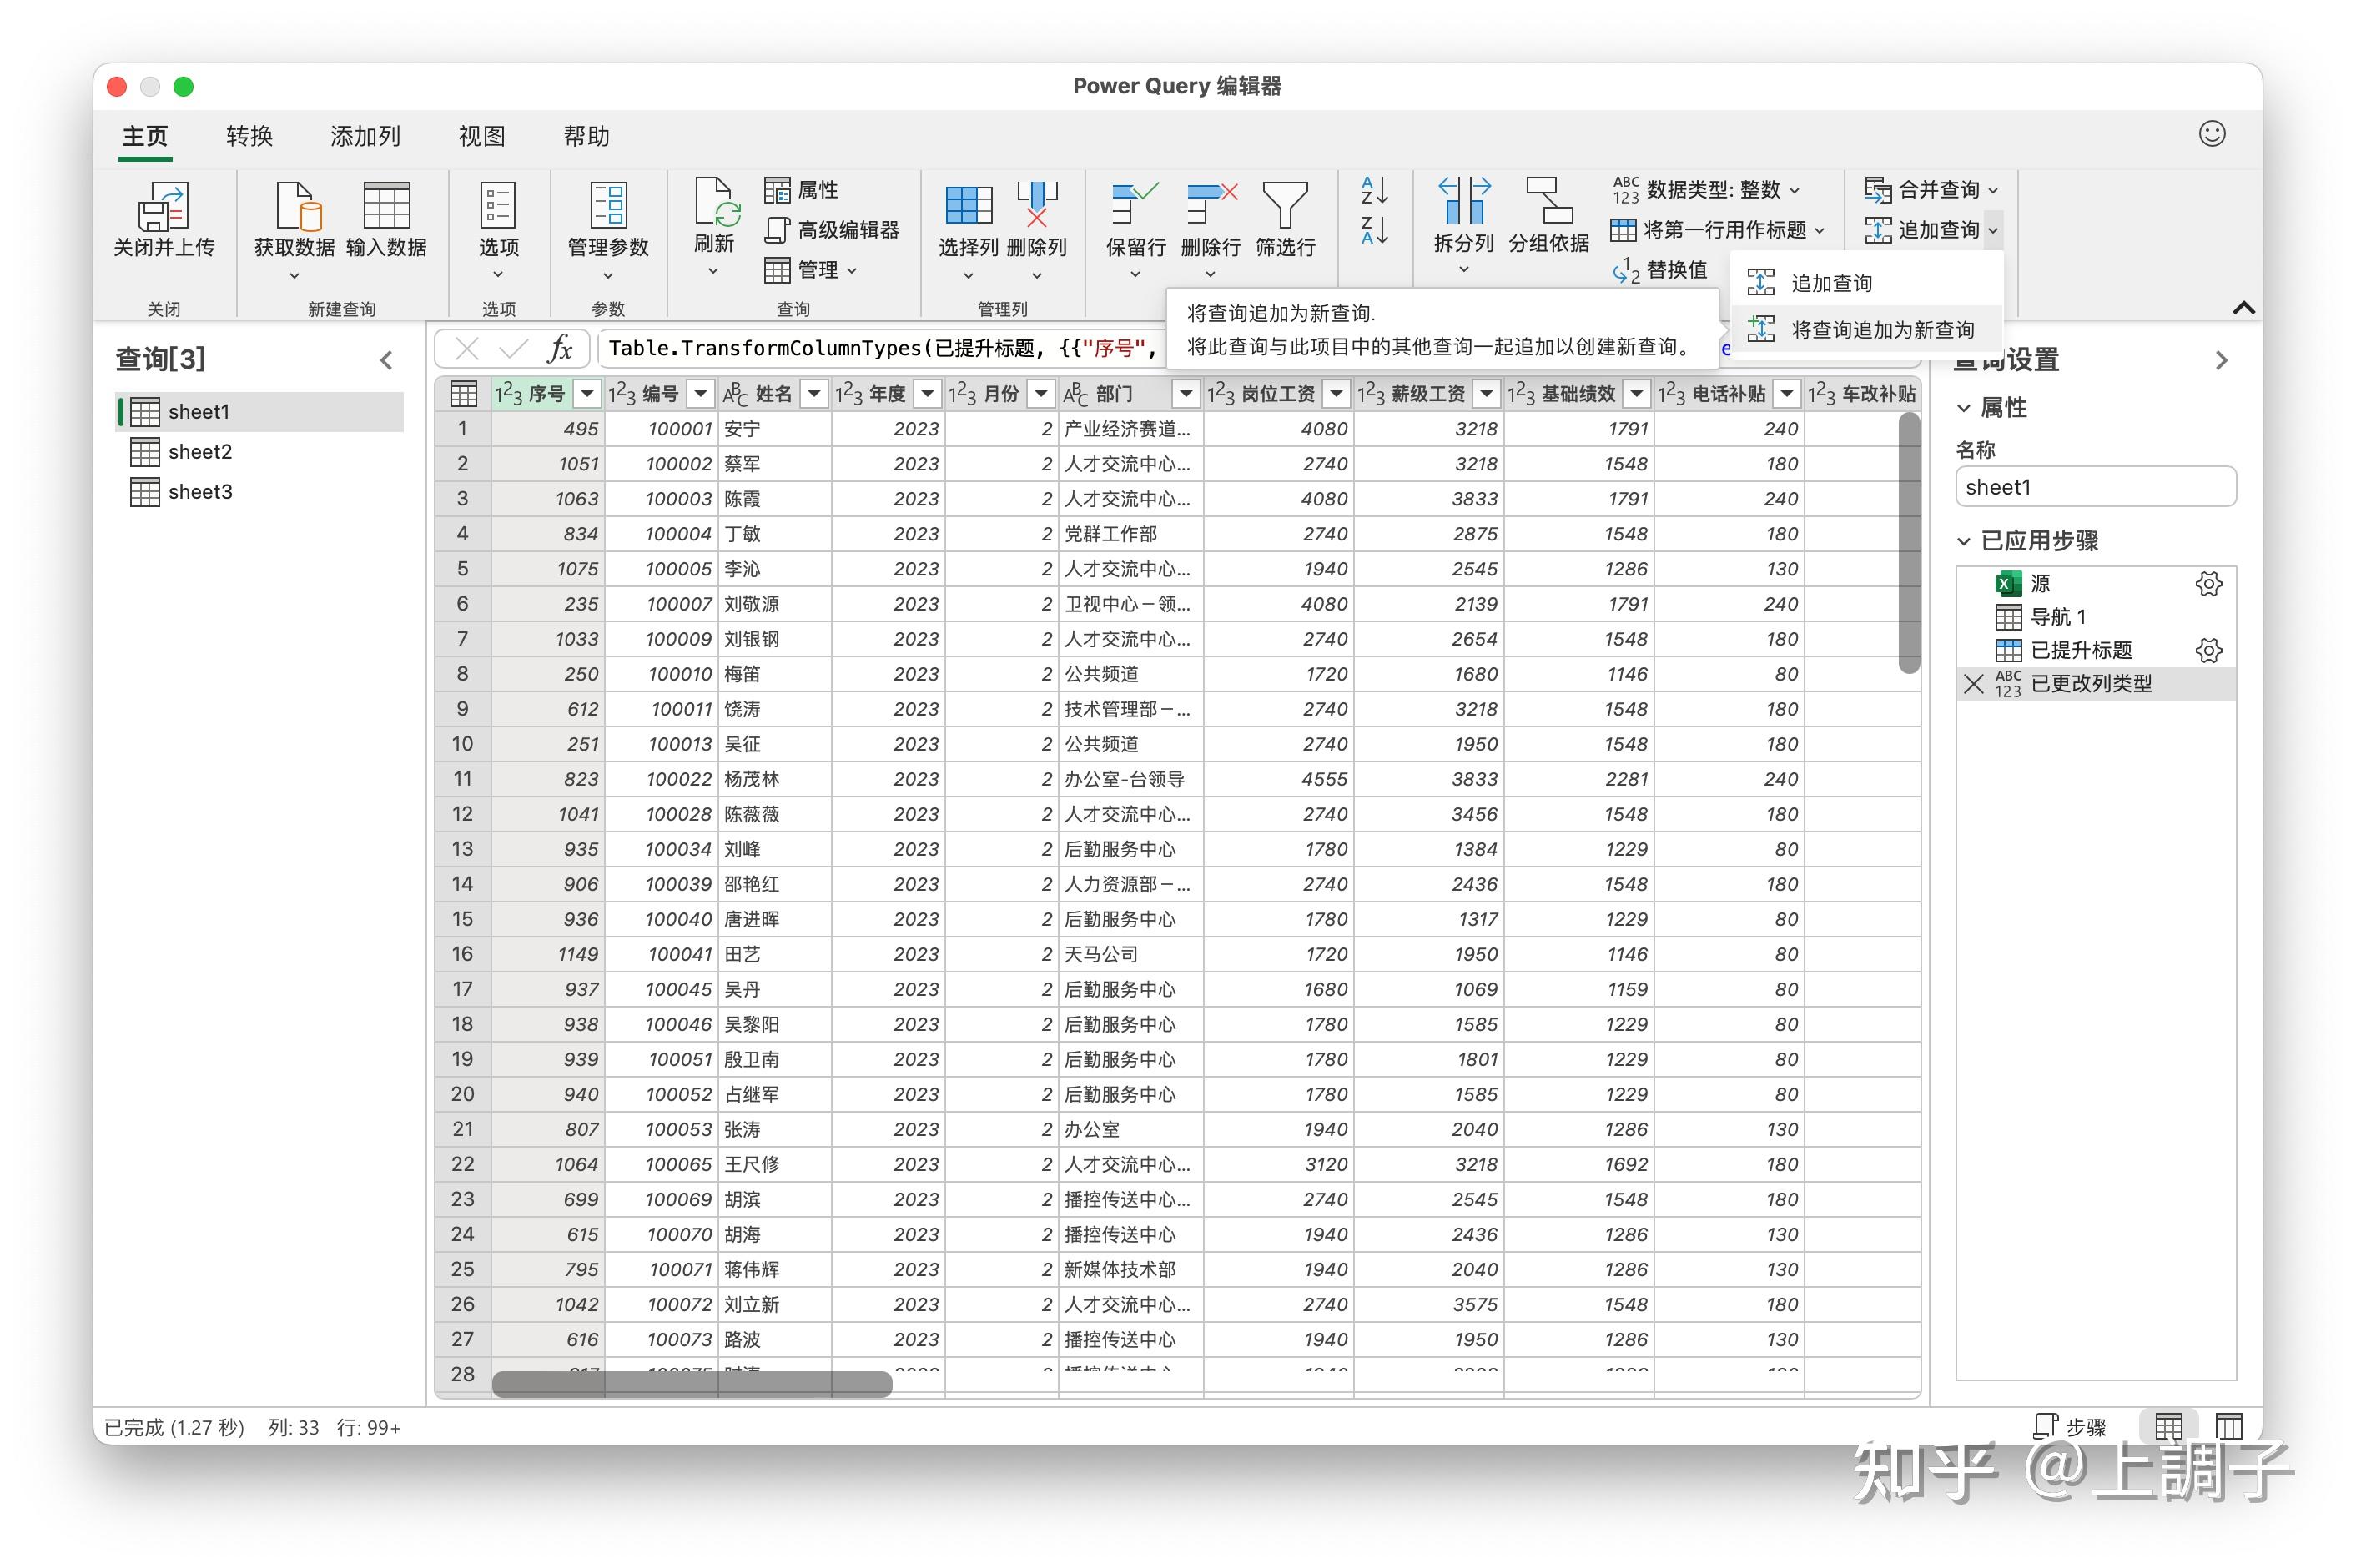Open the gear settings for 源 step
Screen dimensions: 2356x1568
point(2208,584)
